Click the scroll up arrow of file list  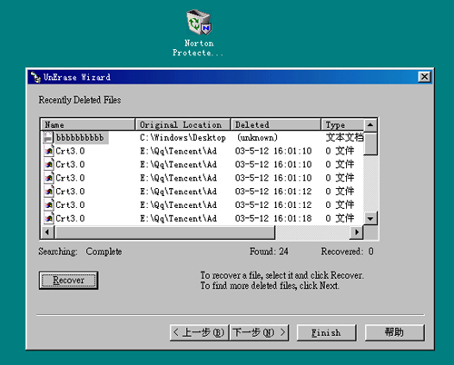(x=370, y=124)
